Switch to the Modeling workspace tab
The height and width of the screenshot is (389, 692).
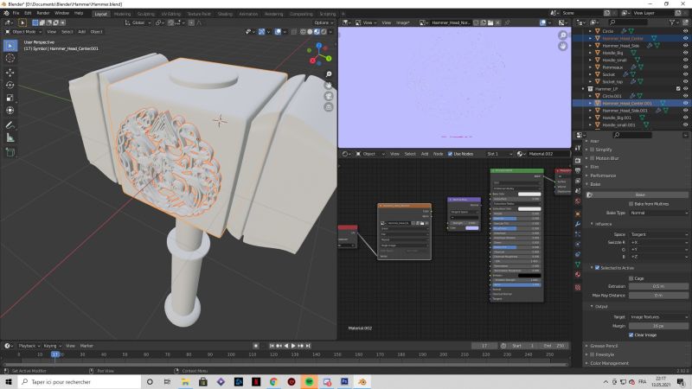[x=122, y=14]
